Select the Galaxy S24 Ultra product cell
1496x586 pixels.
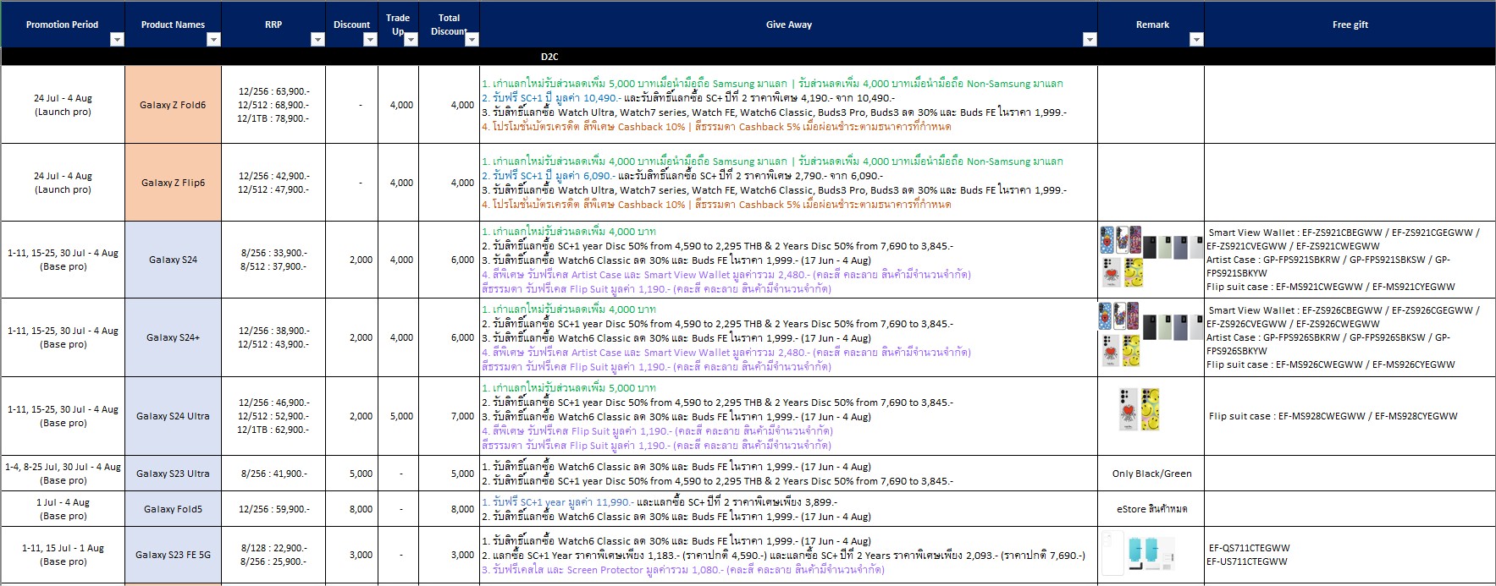pos(173,416)
